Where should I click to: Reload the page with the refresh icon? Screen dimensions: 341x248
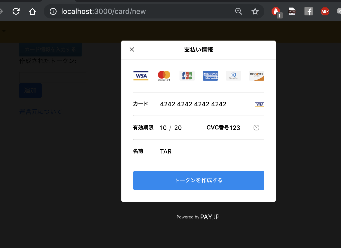tap(16, 11)
